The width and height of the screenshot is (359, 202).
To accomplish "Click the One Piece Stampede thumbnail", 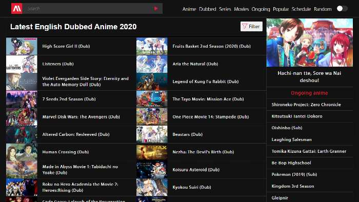I will tap(152, 117).
